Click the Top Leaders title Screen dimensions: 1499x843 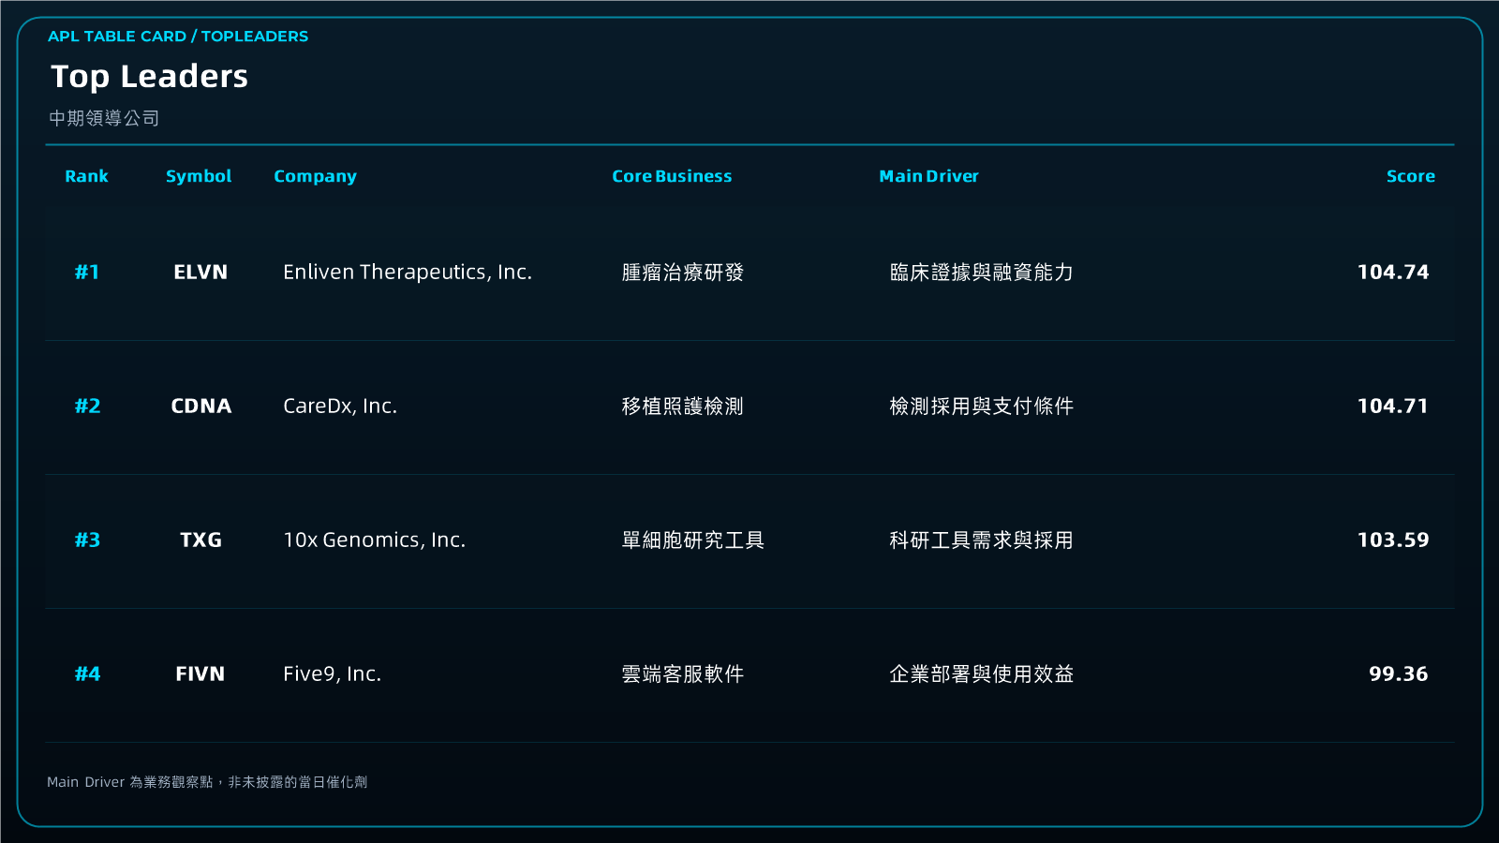pyautogui.click(x=149, y=76)
